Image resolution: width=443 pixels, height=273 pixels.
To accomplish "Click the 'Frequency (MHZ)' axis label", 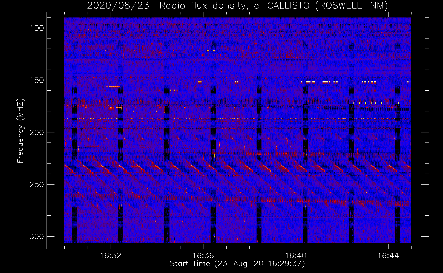I will pyautogui.click(x=21, y=131).
